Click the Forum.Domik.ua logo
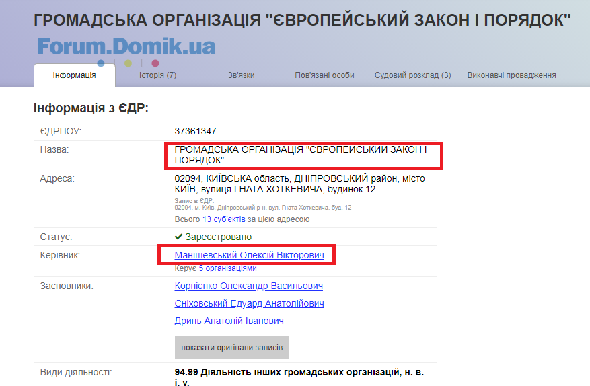 pyautogui.click(x=126, y=46)
